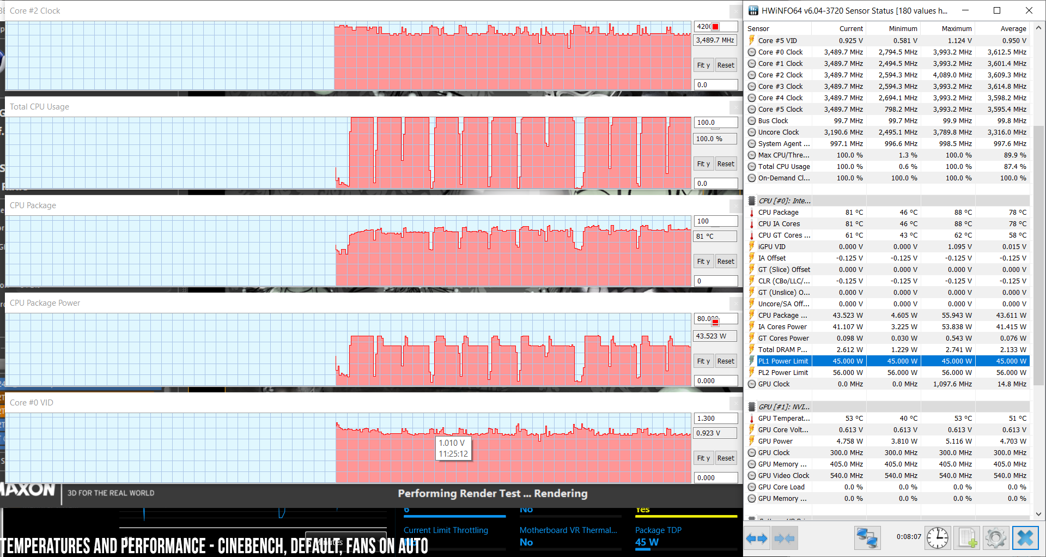This screenshot has height=557, width=1046.
Task: Click Reset in Core #2 Clock graph
Action: click(726, 65)
